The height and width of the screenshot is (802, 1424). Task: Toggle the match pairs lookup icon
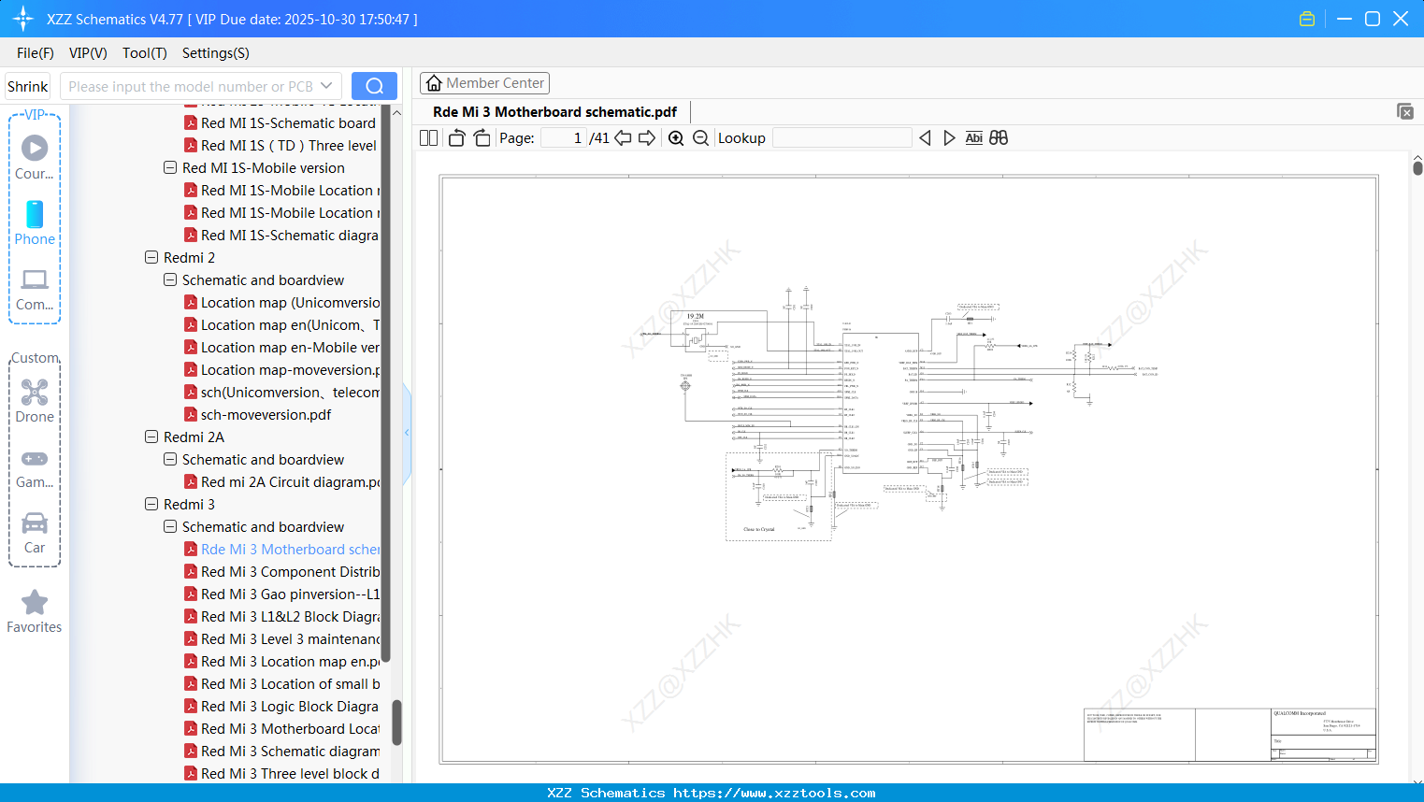[998, 137]
